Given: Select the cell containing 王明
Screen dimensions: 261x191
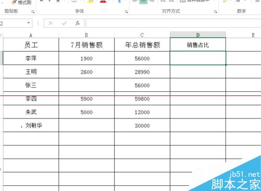Looking at the screenshot, I should pos(31,71).
